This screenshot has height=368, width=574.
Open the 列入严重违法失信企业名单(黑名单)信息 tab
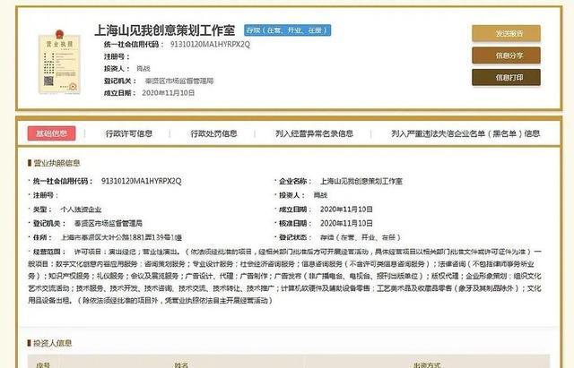(x=465, y=133)
